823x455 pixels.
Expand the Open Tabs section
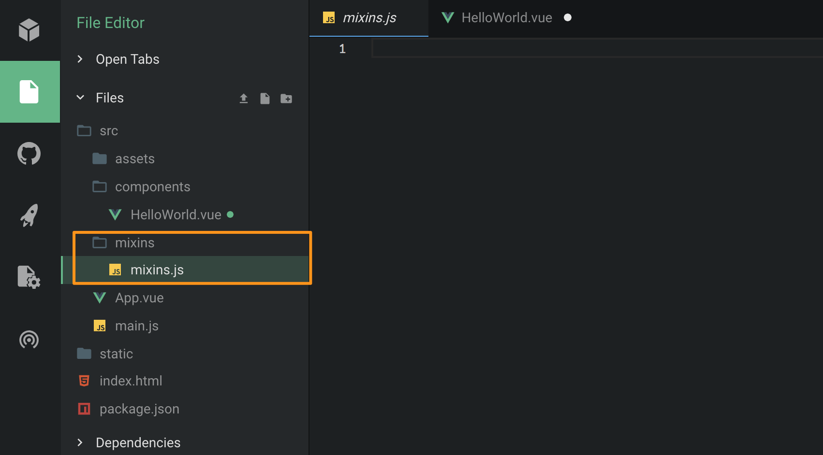(118, 59)
